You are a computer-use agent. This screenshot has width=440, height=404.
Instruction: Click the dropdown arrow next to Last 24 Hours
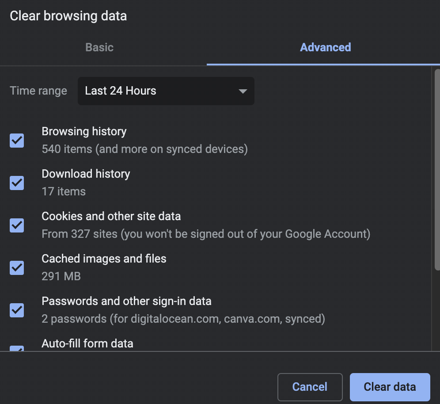point(242,91)
